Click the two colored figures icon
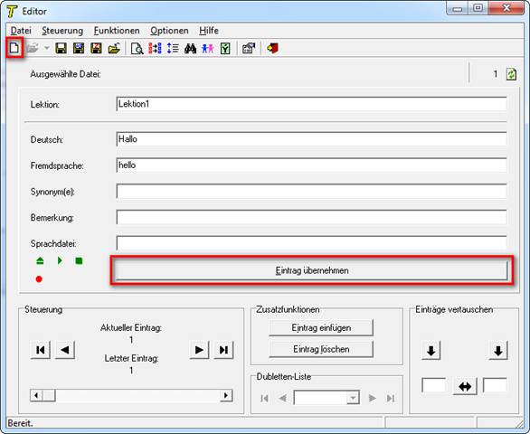This screenshot has height=434, width=530. click(207, 48)
